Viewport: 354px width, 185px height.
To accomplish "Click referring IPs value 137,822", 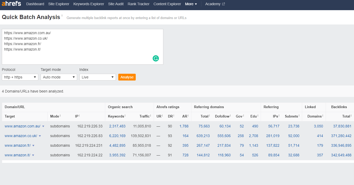I will point(273,145).
